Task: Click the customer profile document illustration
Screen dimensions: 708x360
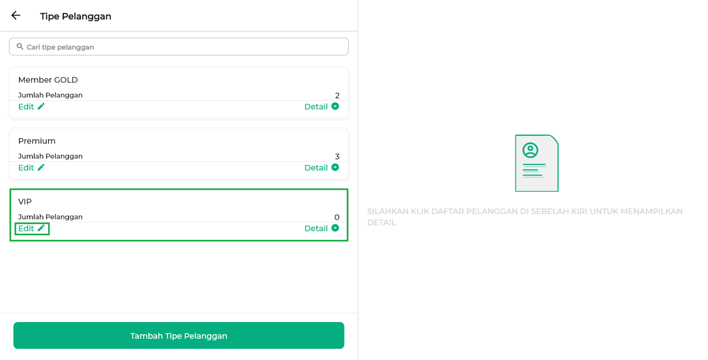Action: [x=536, y=163]
